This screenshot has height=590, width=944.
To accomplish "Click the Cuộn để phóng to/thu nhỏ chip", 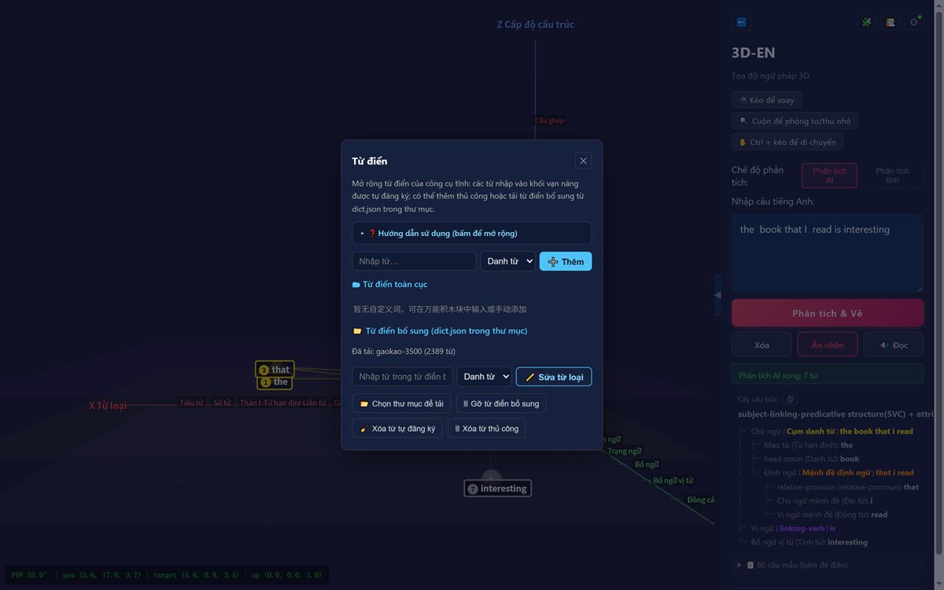I will tap(795, 121).
